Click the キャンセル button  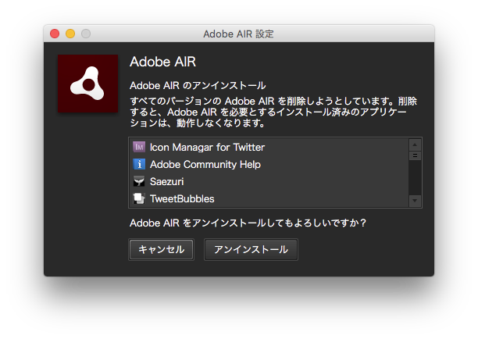161,250
